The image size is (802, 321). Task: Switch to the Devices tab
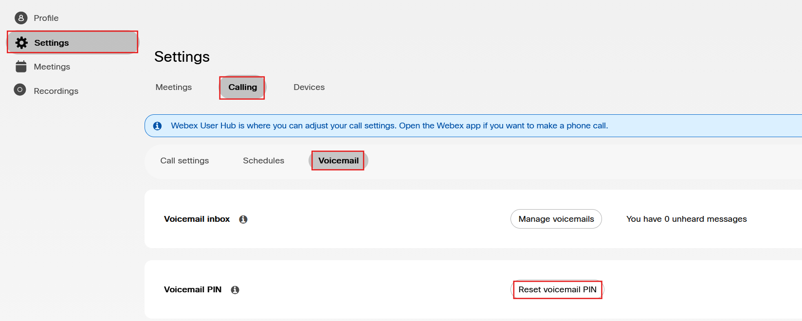(309, 87)
